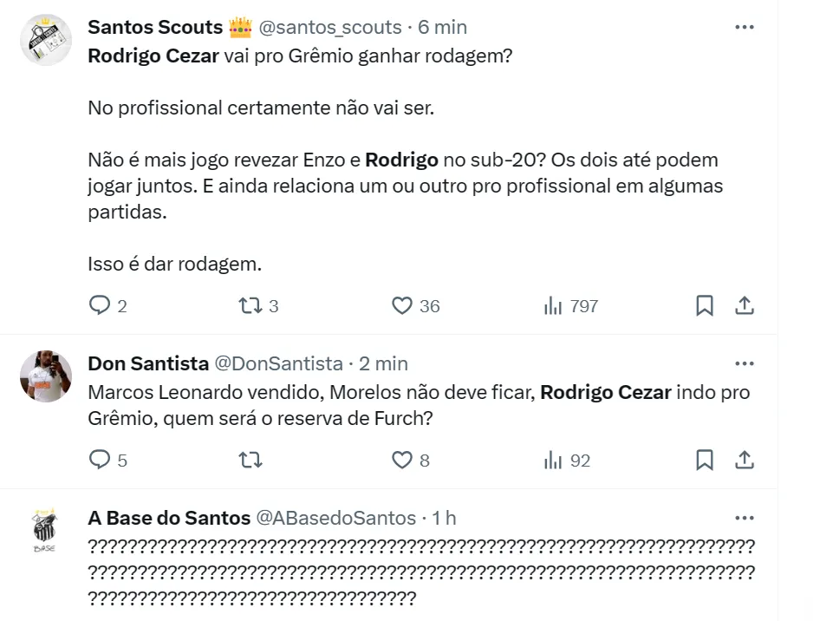This screenshot has width=813, height=621.
Task: Like the Don Santista tweet
Action: pyautogui.click(x=401, y=460)
